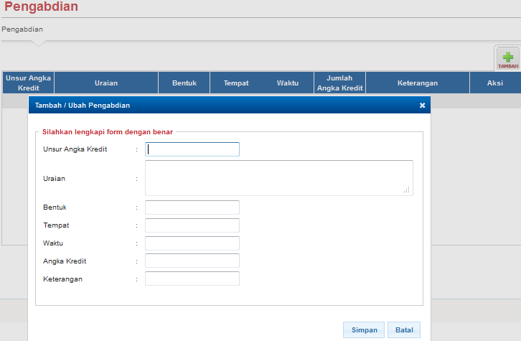Select the Keterangan input field

pos(192,279)
